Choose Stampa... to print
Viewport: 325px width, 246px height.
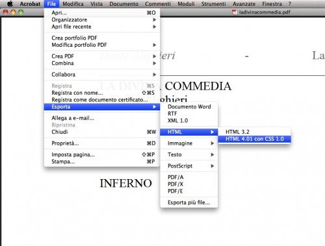102,162
